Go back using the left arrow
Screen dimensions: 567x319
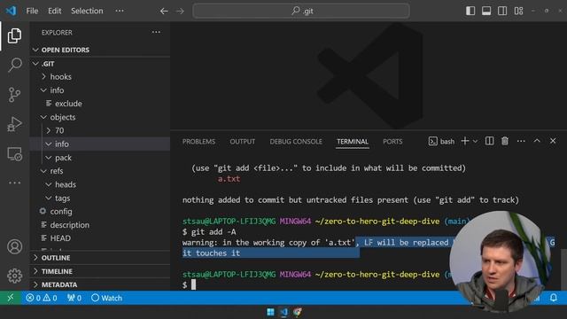(164, 12)
